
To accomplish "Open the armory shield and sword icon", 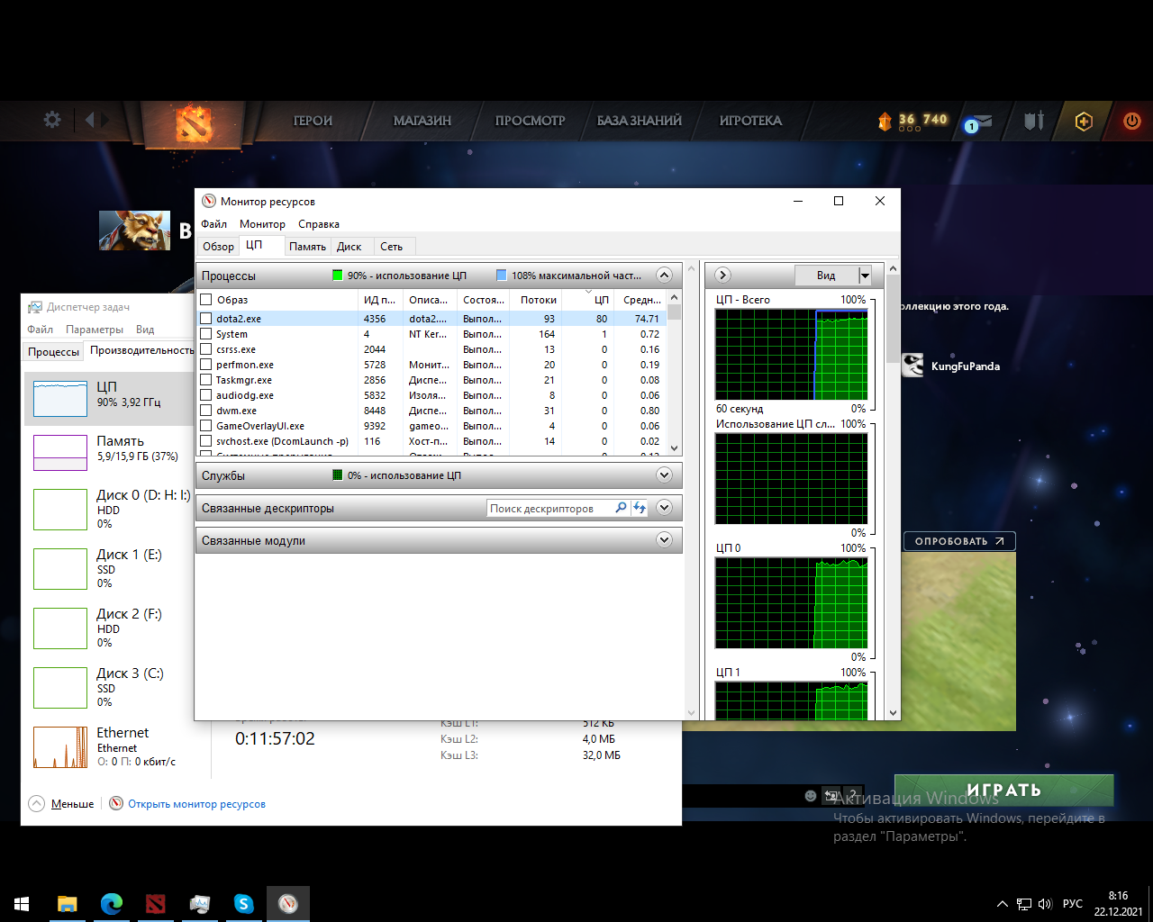I will [x=1034, y=120].
